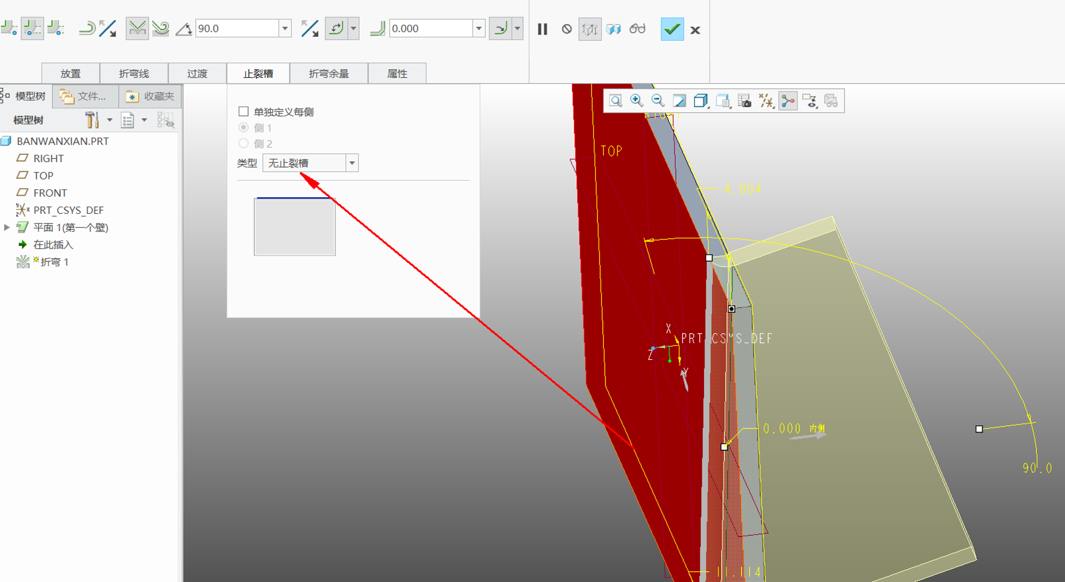The image size is (1065, 582).
Task: Click the bend radius icon
Action: pos(378,28)
